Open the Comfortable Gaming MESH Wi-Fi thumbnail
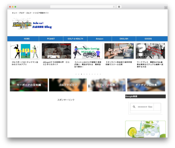Viewport: 175px width, 148px height. (88, 51)
